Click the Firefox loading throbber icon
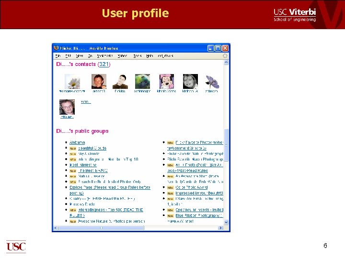Screen dimensions: 345x258 coord(225,56)
